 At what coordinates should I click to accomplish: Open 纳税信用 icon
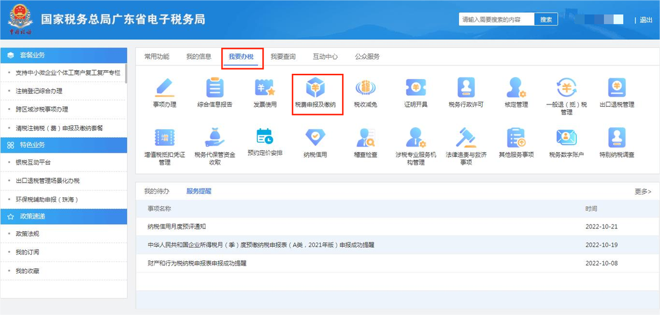click(x=316, y=137)
